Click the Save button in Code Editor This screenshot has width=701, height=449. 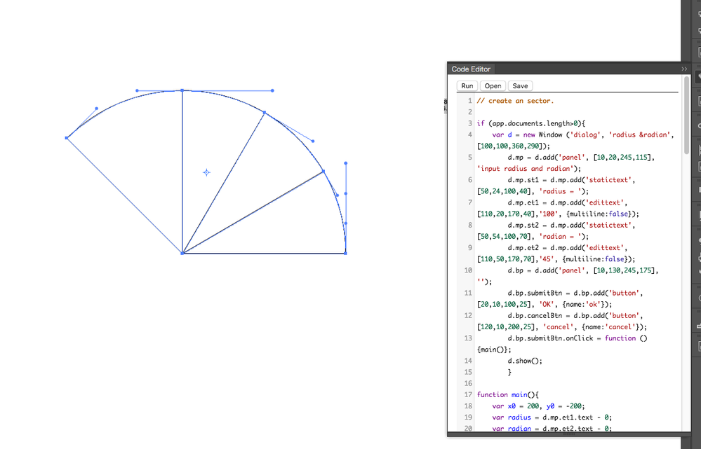pos(520,86)
